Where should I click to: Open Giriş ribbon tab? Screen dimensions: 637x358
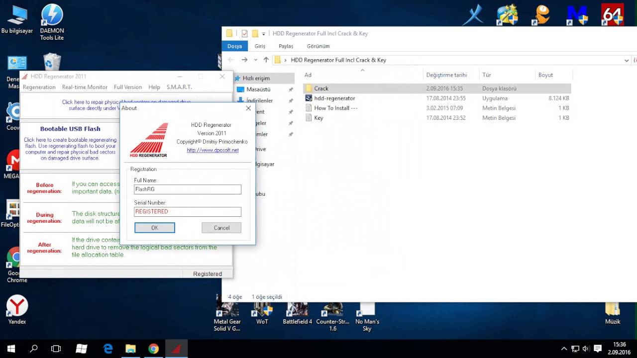tap(260, 46)
